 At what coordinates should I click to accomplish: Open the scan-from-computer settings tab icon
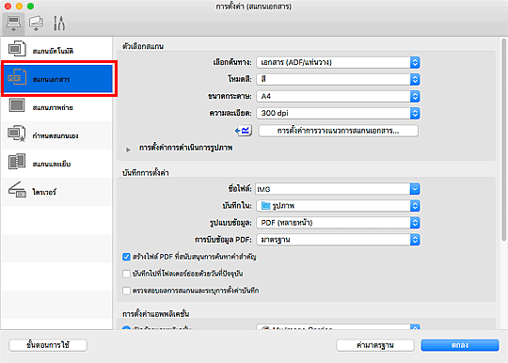13,24
